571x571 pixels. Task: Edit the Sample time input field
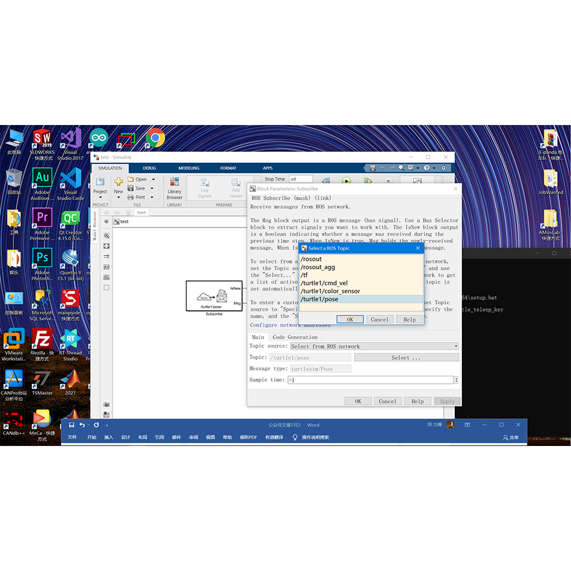pos(371,379)
